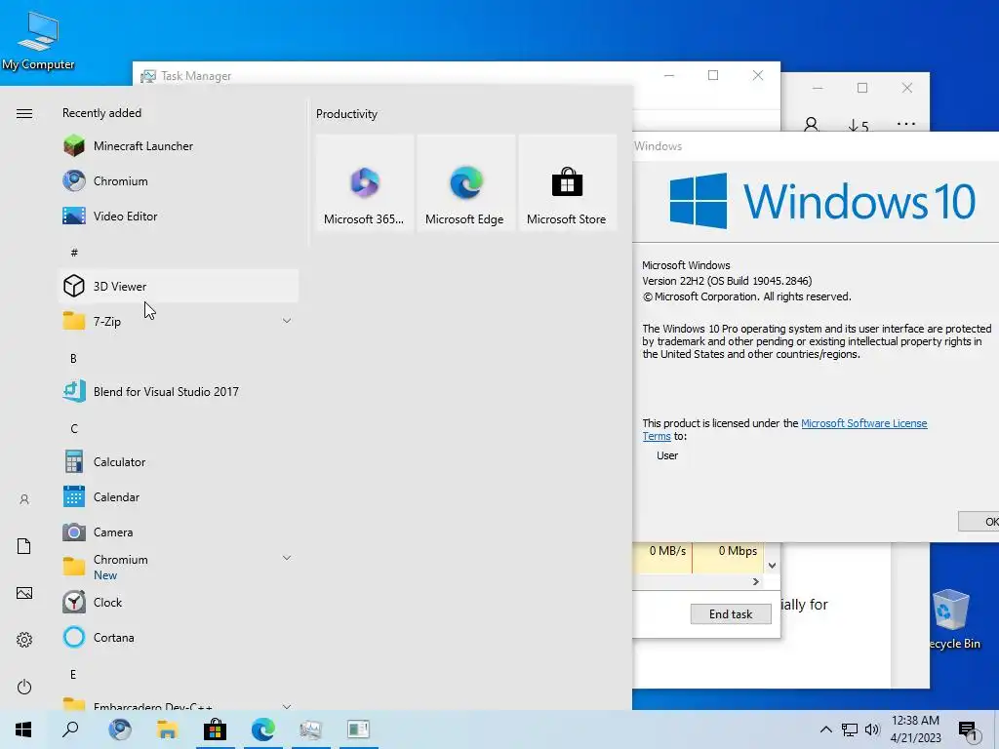Jump to the '#' letter index
The image size is (999, 749).
coord(74,253)
